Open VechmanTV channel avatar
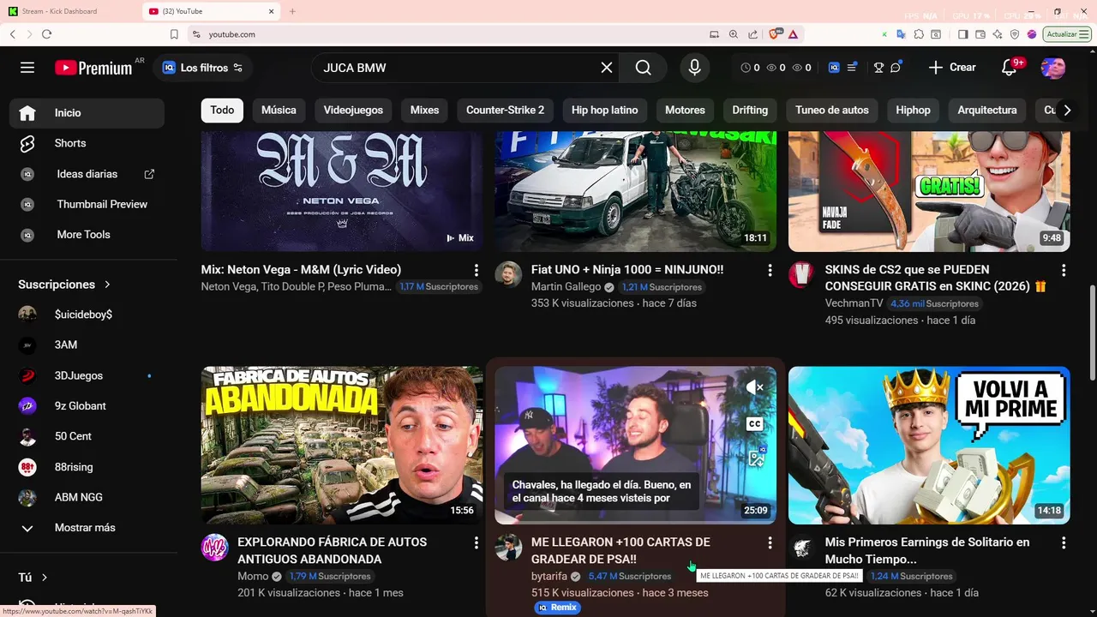Screen dimensions: 1097x617 click(802, 275)
